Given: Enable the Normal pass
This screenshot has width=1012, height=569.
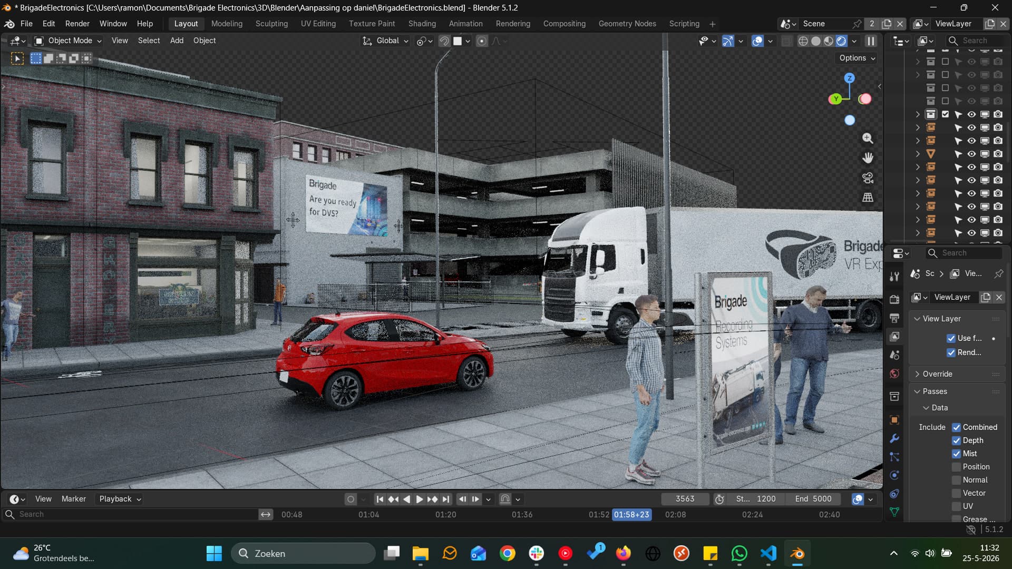Looking at the screenshot, I should coord(956,480).
